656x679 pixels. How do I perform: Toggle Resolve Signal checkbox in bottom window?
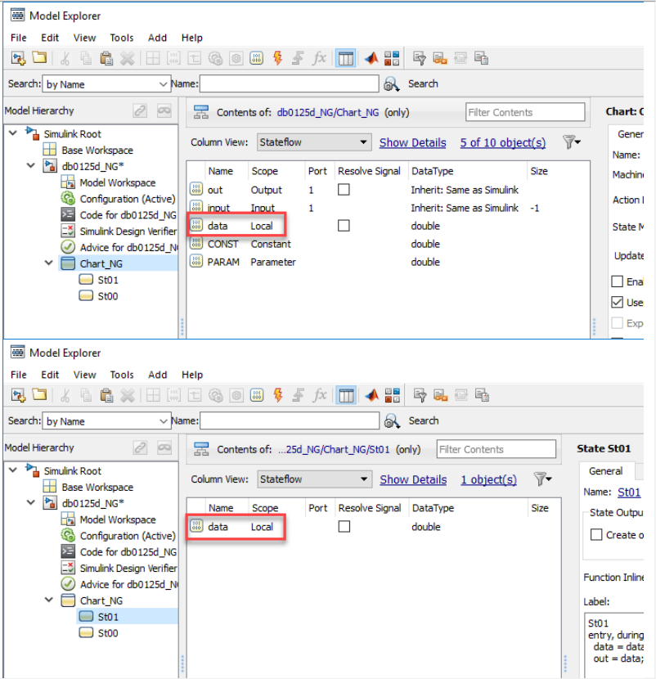(x=344, y=527)
